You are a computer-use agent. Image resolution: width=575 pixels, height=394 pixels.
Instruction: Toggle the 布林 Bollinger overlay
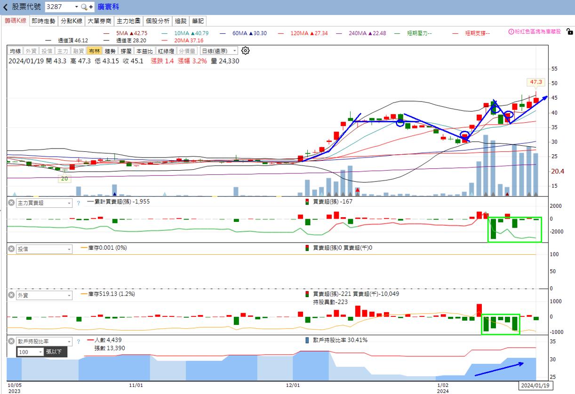(x=94, y=51)
